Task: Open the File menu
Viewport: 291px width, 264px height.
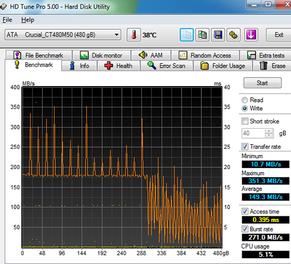Action: point(7,20)
